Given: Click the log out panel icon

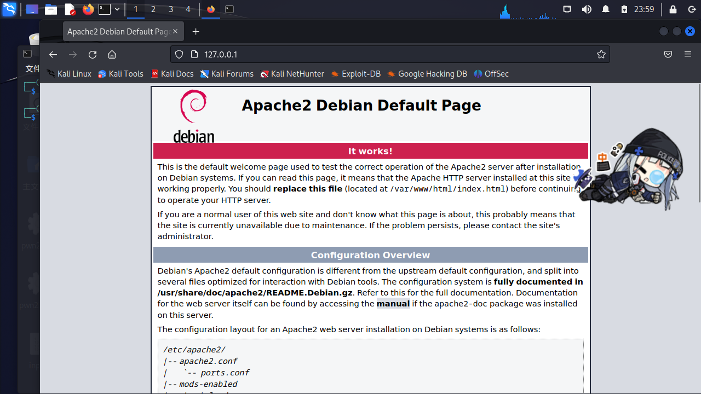Looking at the screenshot, I should coord(691,9).
